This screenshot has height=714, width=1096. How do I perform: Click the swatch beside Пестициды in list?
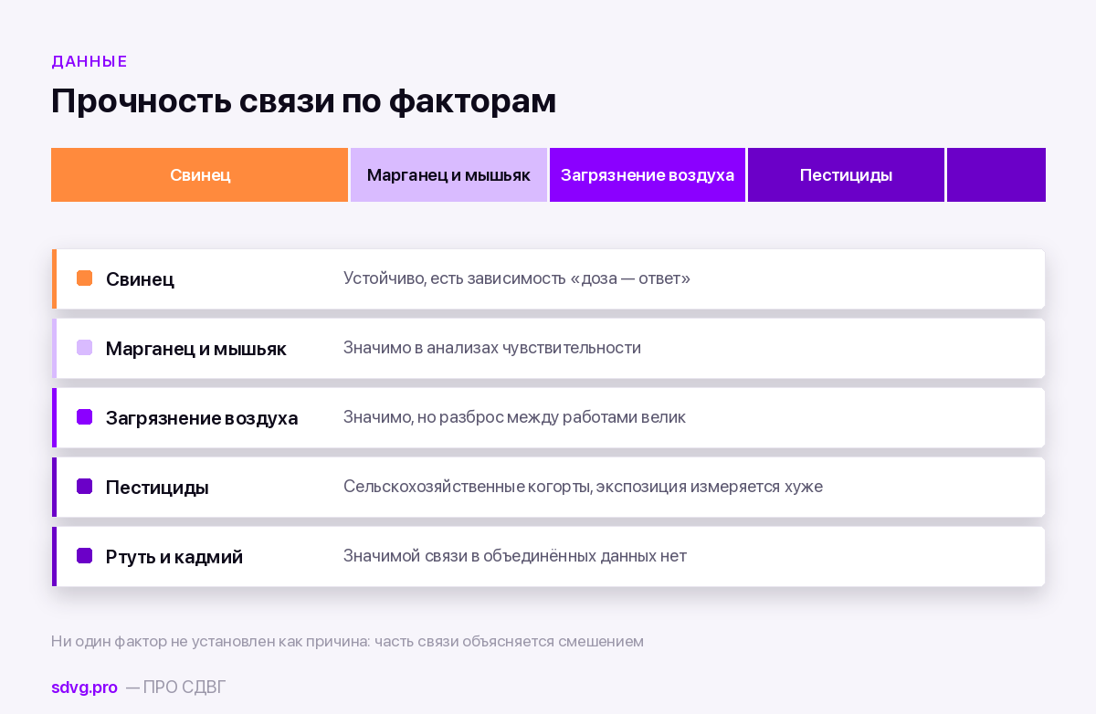(85, 487)
